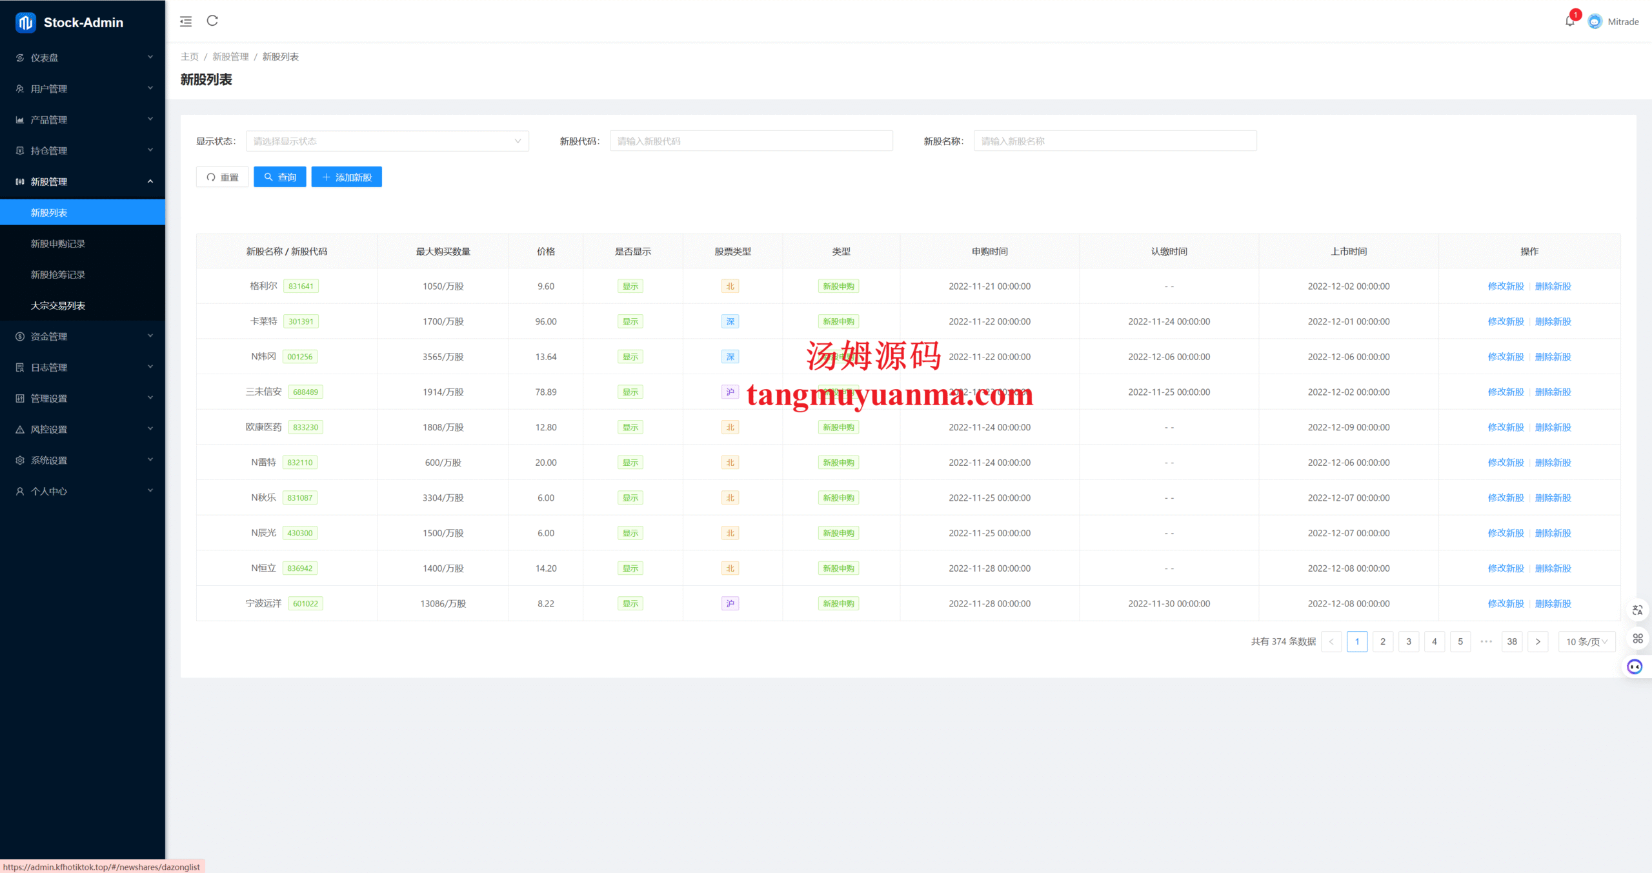Click the translate floating icon

(1637, 610)
